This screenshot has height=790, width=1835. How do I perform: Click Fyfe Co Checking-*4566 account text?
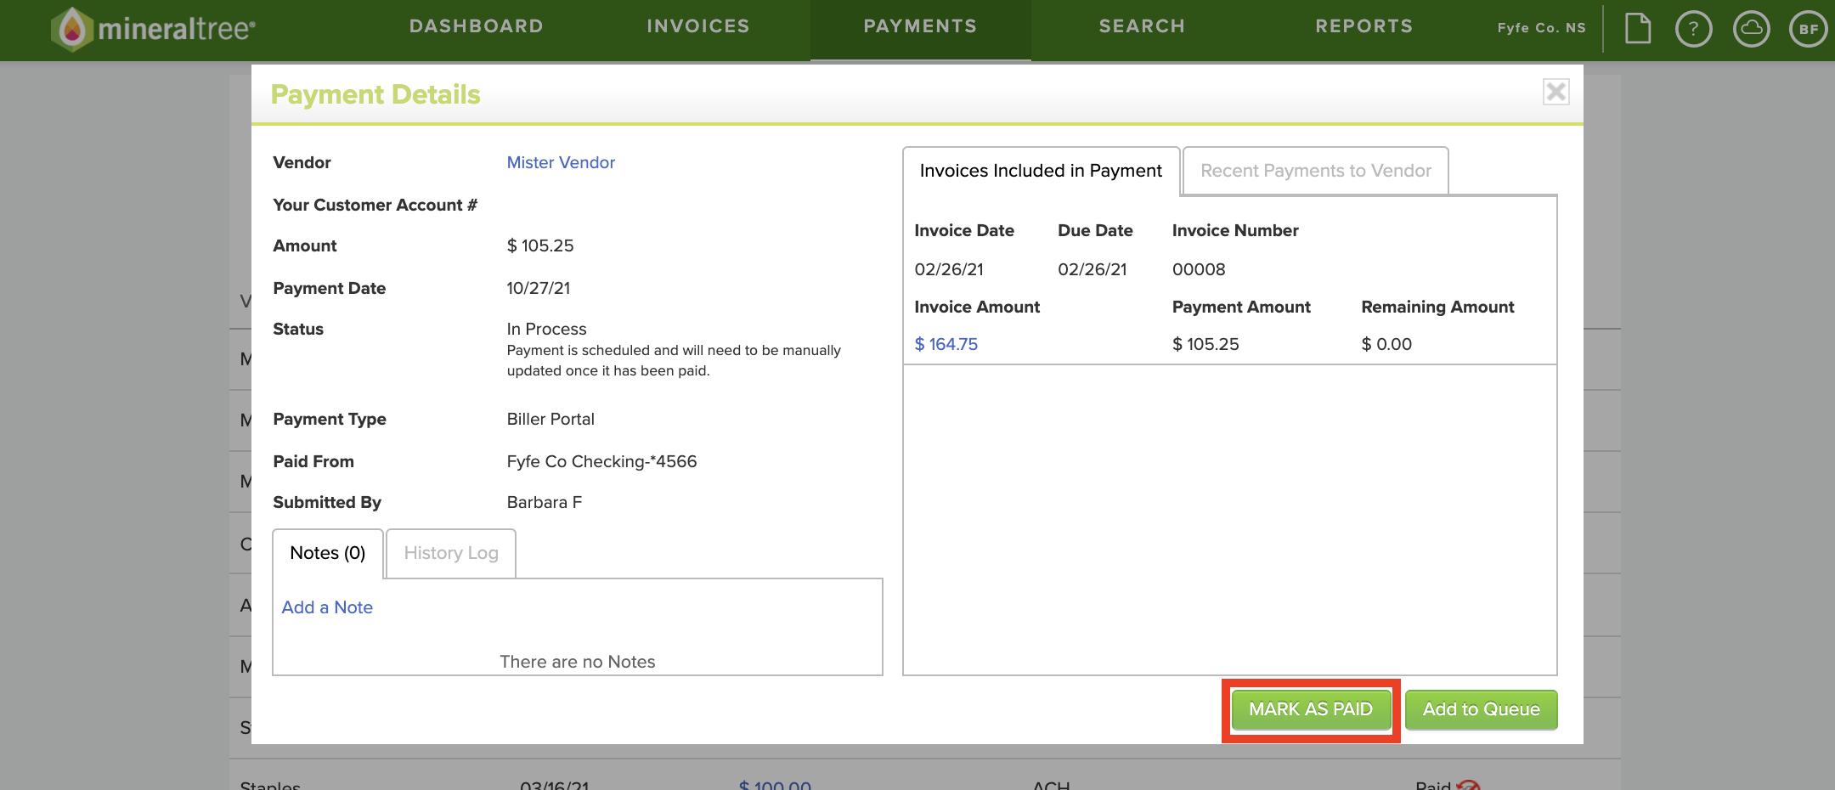pyautogui.click(x=601, y=461)
